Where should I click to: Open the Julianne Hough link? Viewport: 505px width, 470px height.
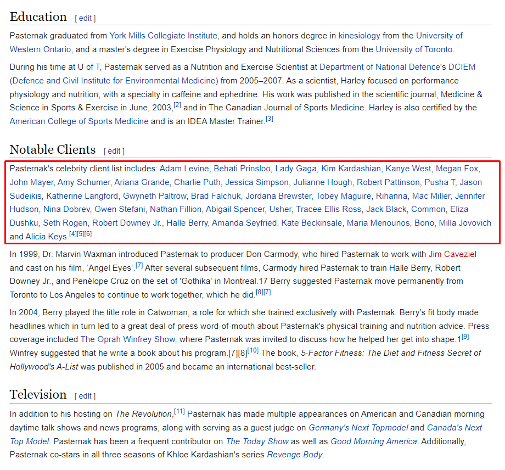(322, 182)
